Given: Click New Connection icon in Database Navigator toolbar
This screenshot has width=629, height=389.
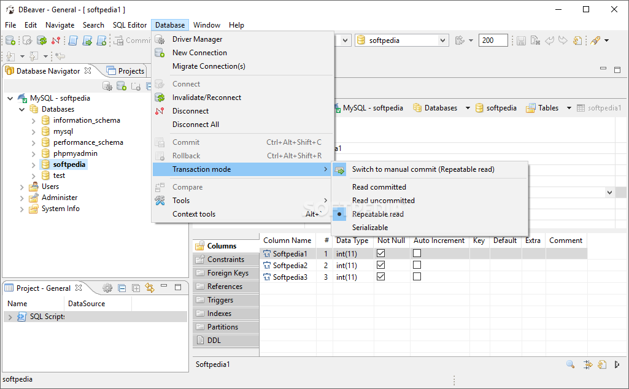Looking at the screenshot, I should [121, 86].
